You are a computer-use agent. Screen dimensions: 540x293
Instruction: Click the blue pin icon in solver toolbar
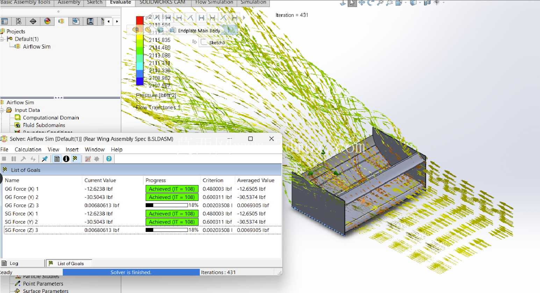pos(45,159)
